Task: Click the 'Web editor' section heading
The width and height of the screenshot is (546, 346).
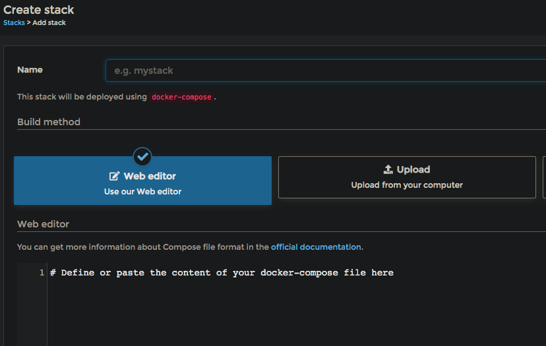Action: click(x=43, y=224)
